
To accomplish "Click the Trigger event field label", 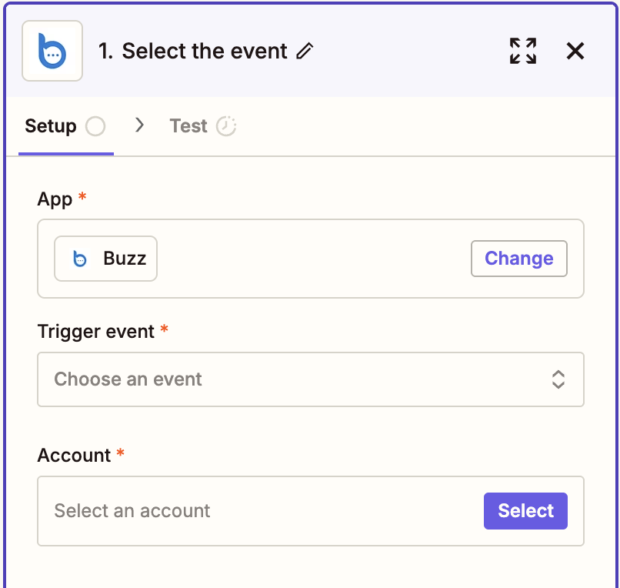I will click(x=96, y=332).
